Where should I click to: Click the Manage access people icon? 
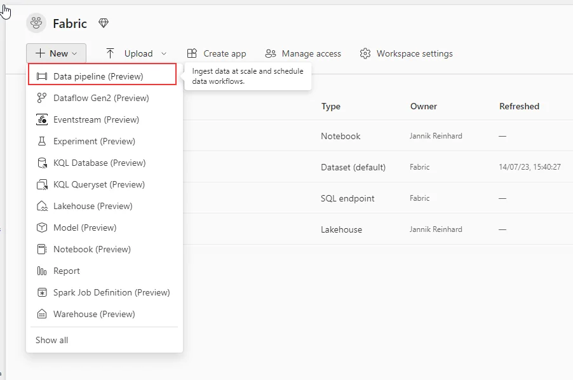pyautogui.click(x=271, y=54)
